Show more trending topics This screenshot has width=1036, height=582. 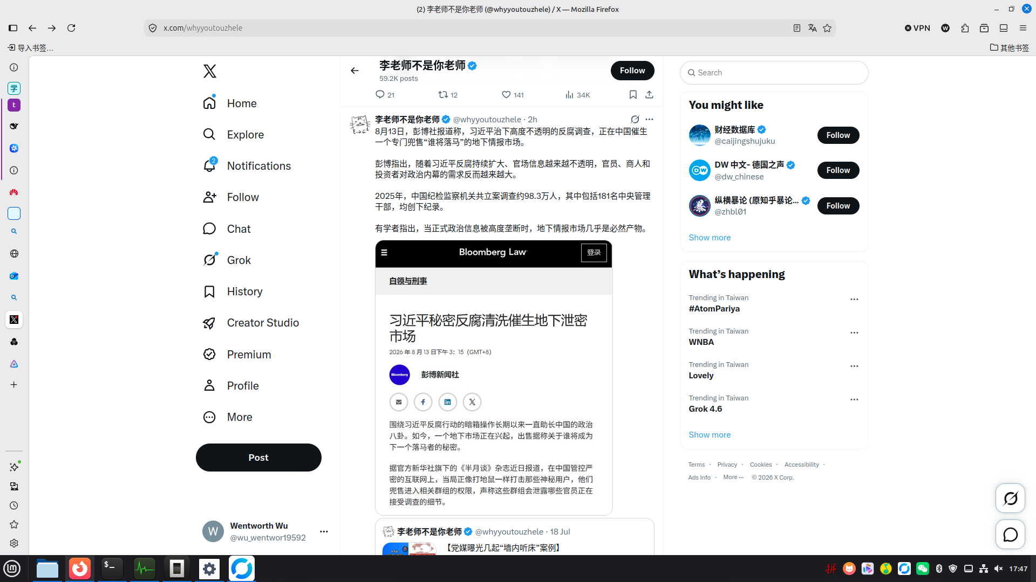pos(710,435)
